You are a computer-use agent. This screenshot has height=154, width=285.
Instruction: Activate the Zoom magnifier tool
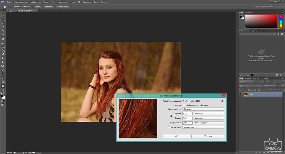[x=3, y=90]
